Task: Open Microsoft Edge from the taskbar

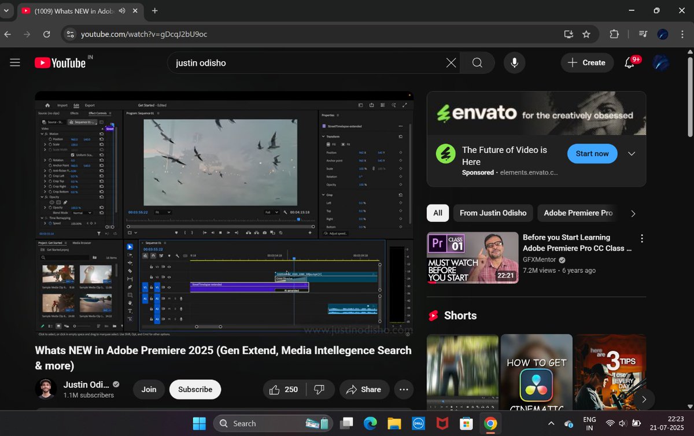Action: 370,423
